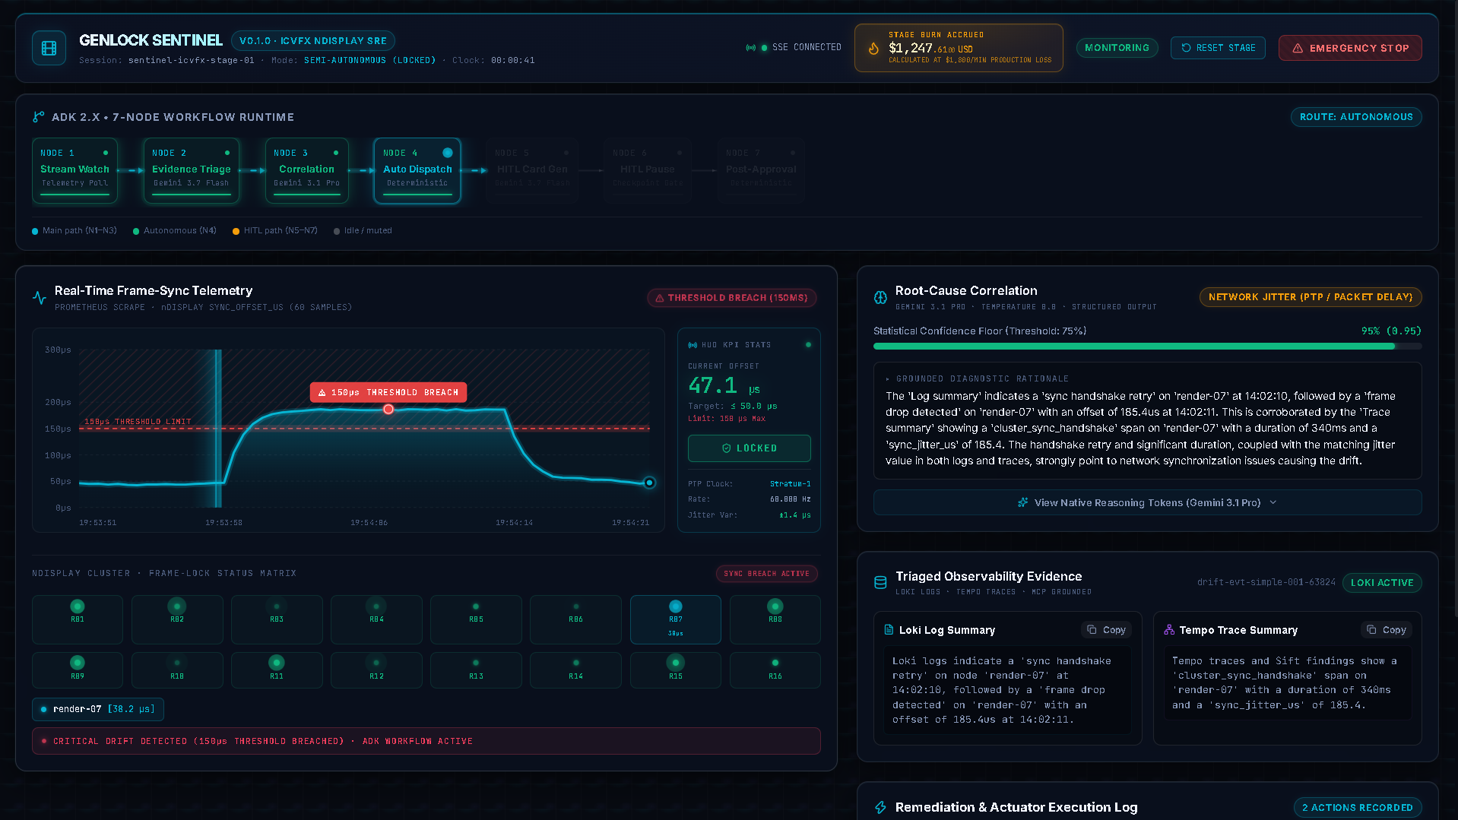
Task: Click the pulse icon beside Real-Time Frame-Sync Telemetry
Action: pos(40,298)
